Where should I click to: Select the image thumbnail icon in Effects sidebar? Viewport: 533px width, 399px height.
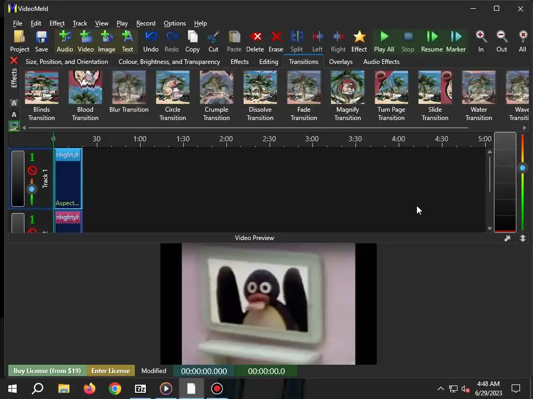[14, 126]
